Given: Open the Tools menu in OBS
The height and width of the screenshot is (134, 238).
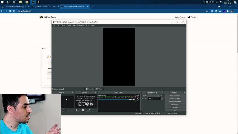Looking at the screenshot, I should pyautogui.click(x=87, y=25).
